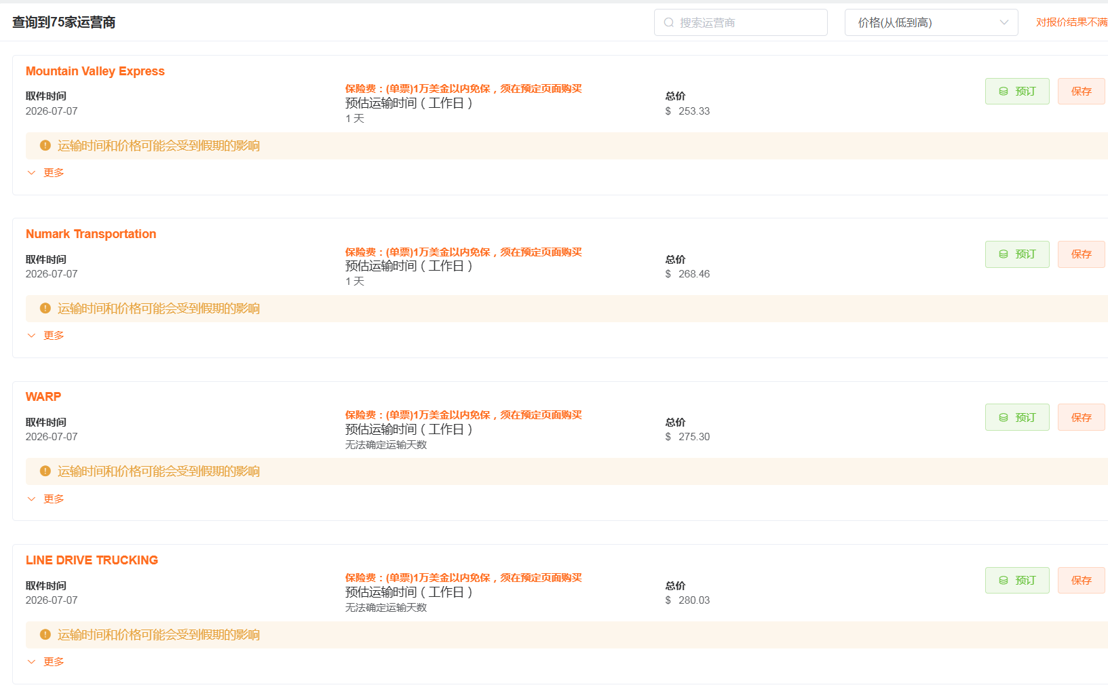This screenshot has width=1108, height=698.
Task: Open carrier LINE DRIVE TRUCKING
Action: pos(92,560)
